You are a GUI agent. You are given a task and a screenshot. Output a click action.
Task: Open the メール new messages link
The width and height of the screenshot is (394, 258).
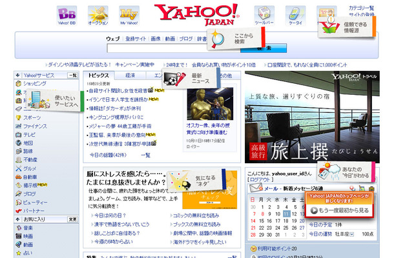tap(293, 188)
